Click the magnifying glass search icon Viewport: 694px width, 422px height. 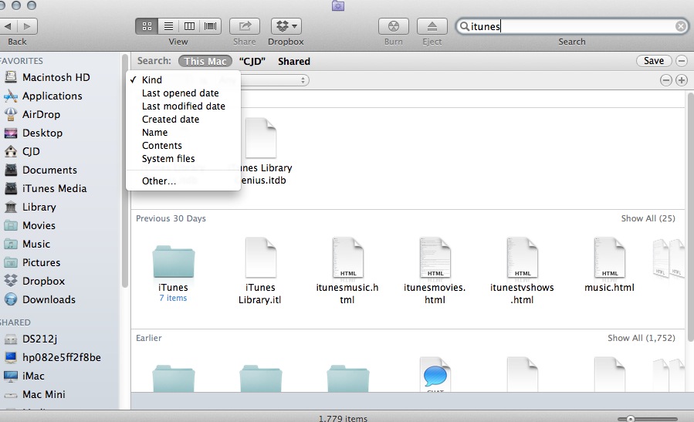464,26
